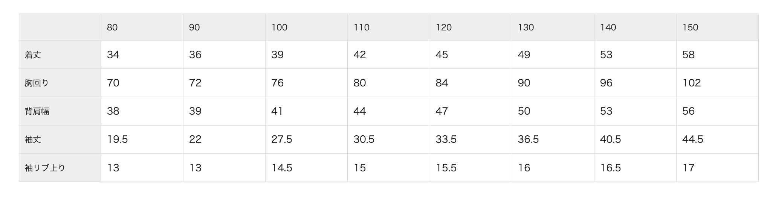The height and width of the screenshot is (209, 773).
Task: Select the 袖丈 row label
Action: (33, 139)
